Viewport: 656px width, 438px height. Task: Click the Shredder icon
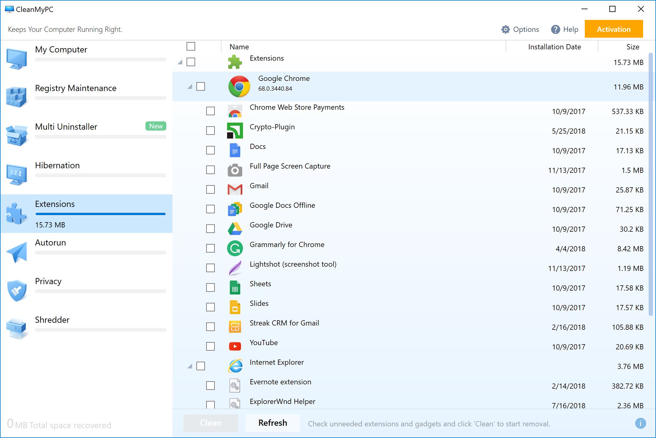click(17, 329)
